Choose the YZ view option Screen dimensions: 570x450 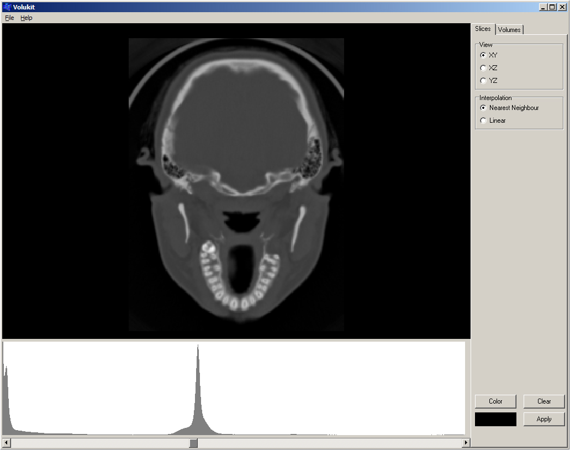click(483, 81)
